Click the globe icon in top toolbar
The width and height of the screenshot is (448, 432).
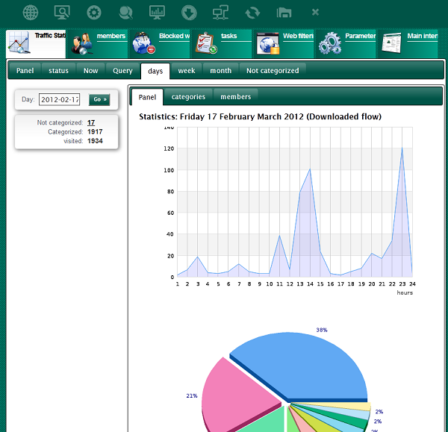click(x=31, y=13)
